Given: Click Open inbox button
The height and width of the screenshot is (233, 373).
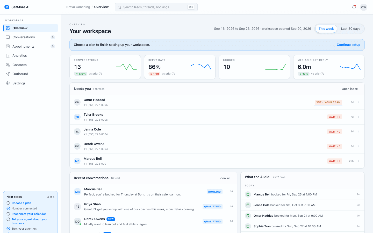Looking at the screenshot, I should click(x=350, y=89).
